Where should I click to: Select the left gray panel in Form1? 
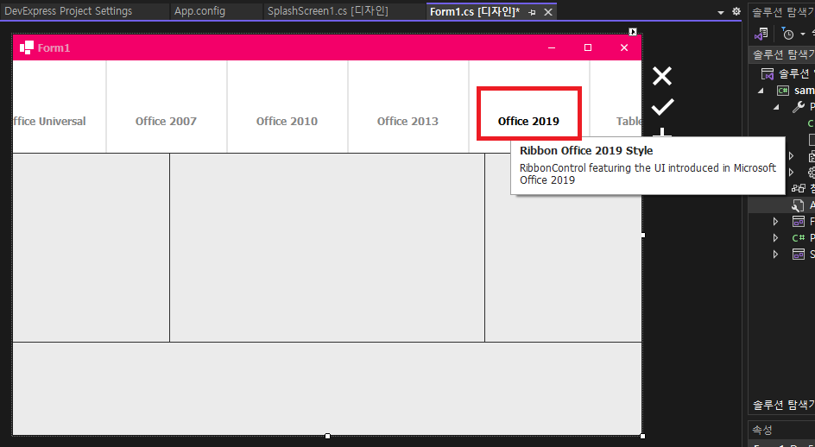pos(91,248)
